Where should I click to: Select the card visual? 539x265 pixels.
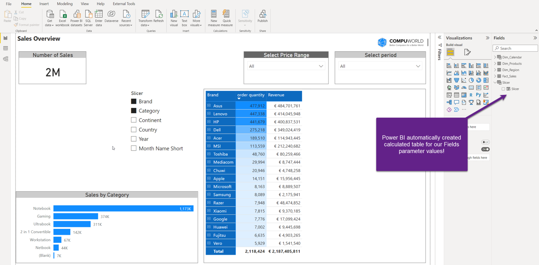471,88
